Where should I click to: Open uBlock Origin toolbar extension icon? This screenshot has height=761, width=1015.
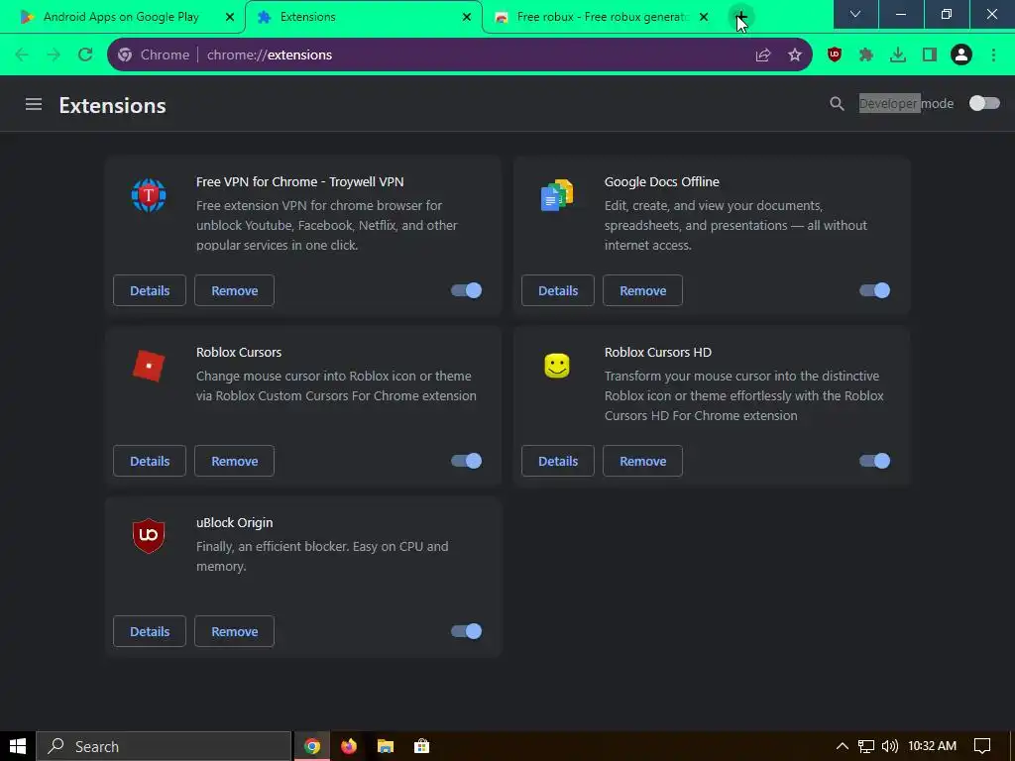click(x=835, y=55)
